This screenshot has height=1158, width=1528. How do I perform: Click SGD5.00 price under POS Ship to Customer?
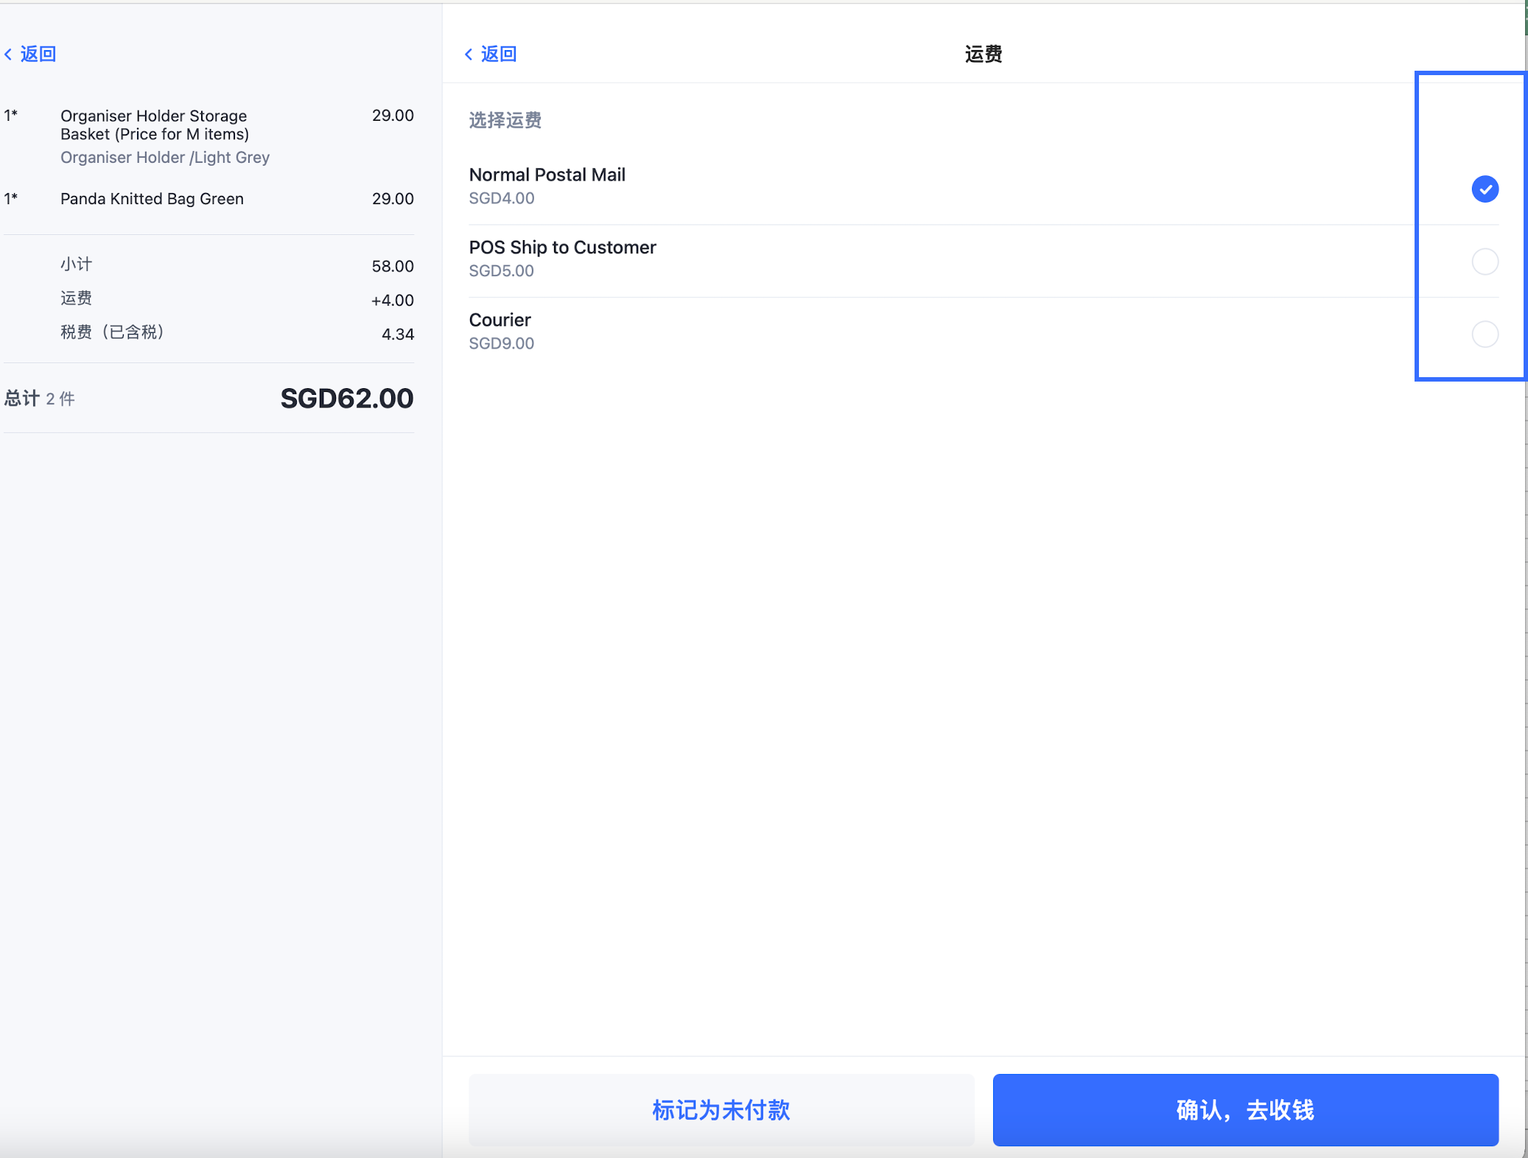tap(502, 270)
